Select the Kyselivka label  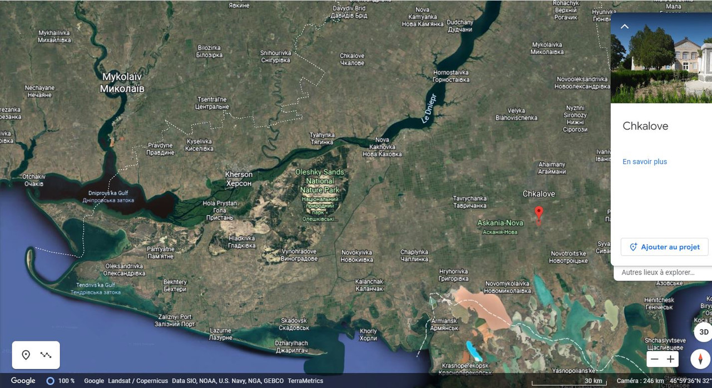[x=199, y=145]
